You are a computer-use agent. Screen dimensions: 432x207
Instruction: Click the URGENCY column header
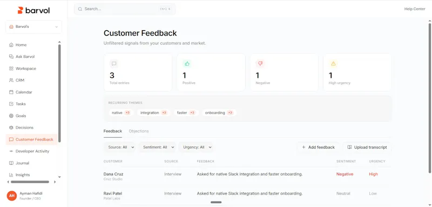click(x=377, y=161)
